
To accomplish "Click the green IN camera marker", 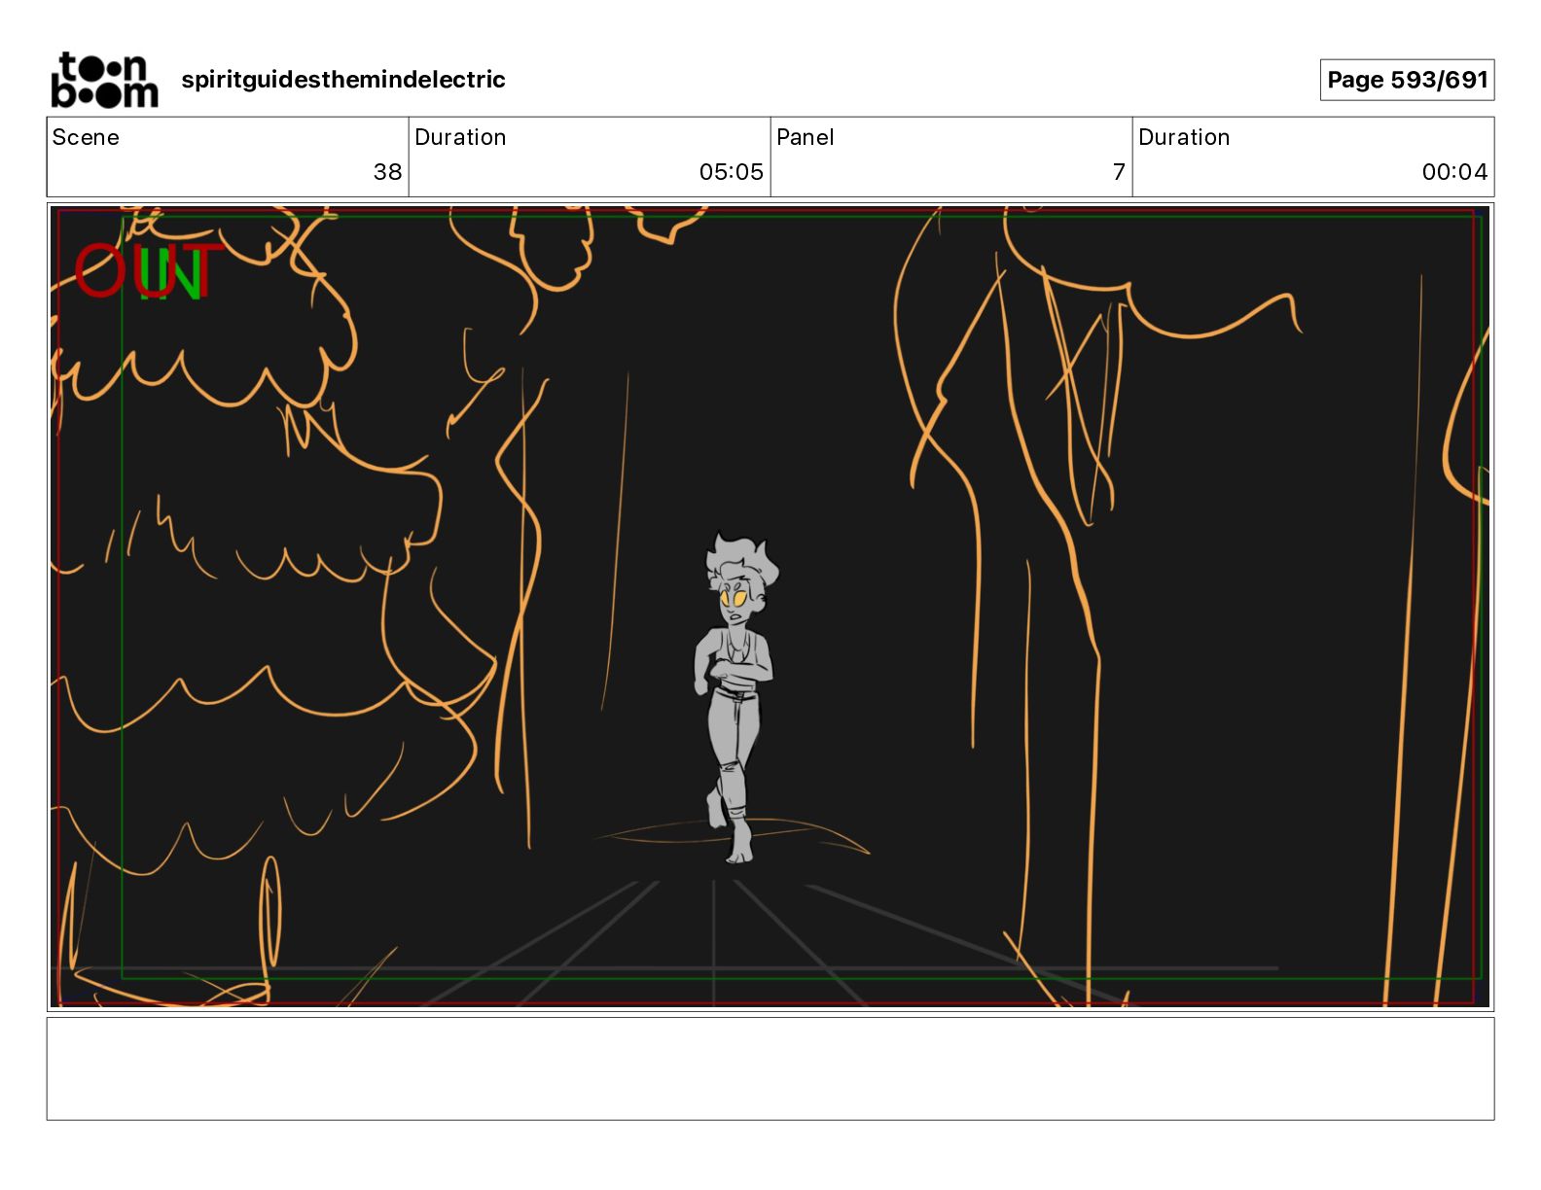I will pyautogui.click(x=171, y=273).
